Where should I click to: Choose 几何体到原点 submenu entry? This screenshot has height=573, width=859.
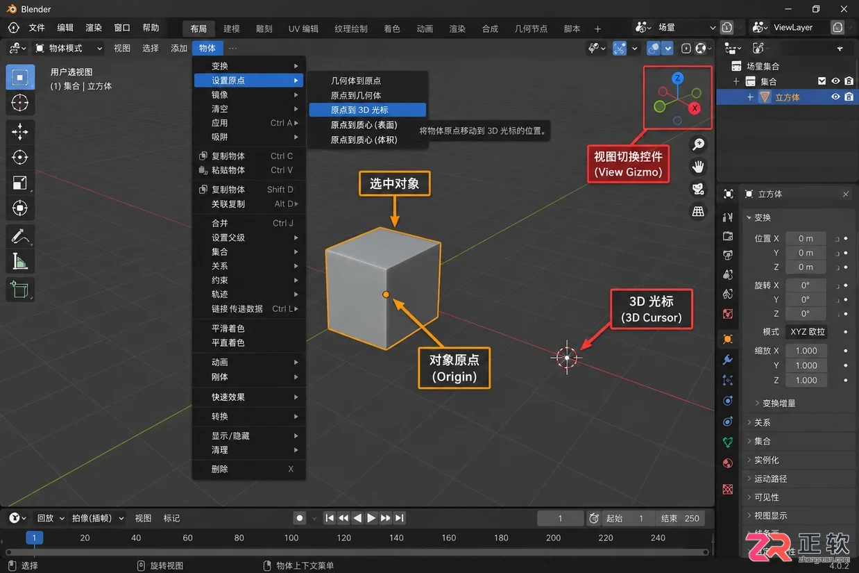367,81
